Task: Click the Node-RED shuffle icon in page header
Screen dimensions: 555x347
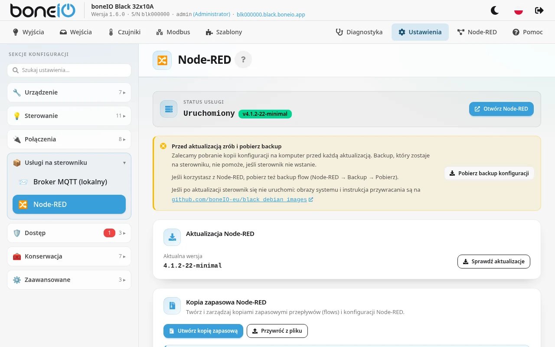Action: pyautogui.click(x=162, y=60)
